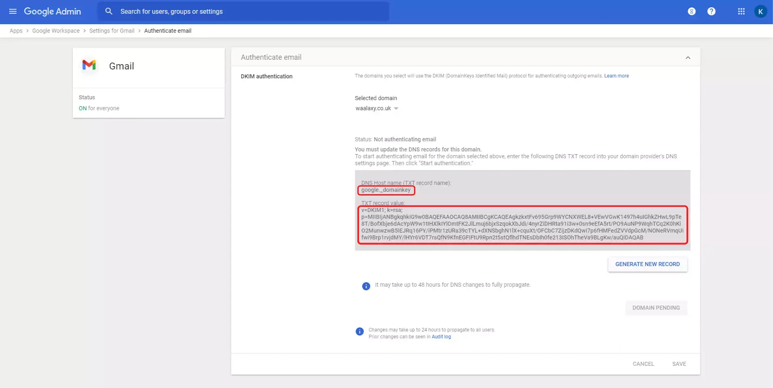773x388 pixels.
Task: Go to Google Workspace breadcrumb
Action: coord(56,31)
